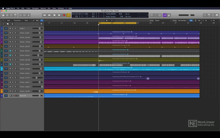Screen dimensions: 220x138
Task: Open the Functions menu in Tracks area
Action: pos(18,20)
